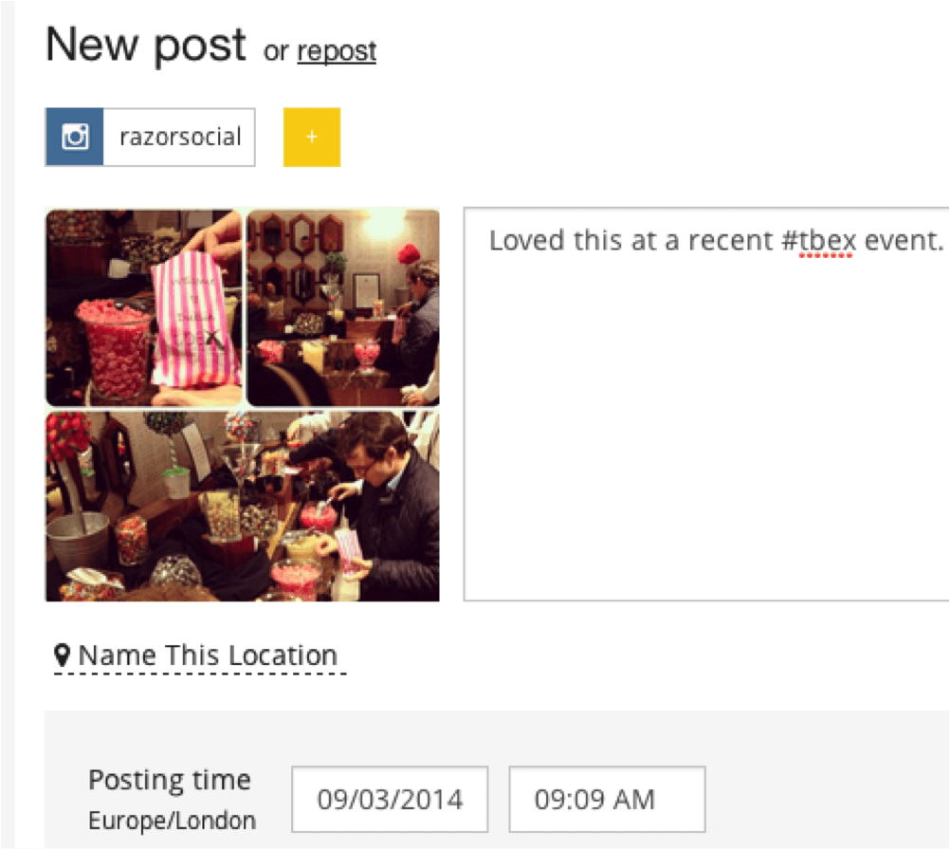Click the red candy jar in collage
Image resolution: width=950 pixels, height=850 pixels.
click(x=113, y=350)
